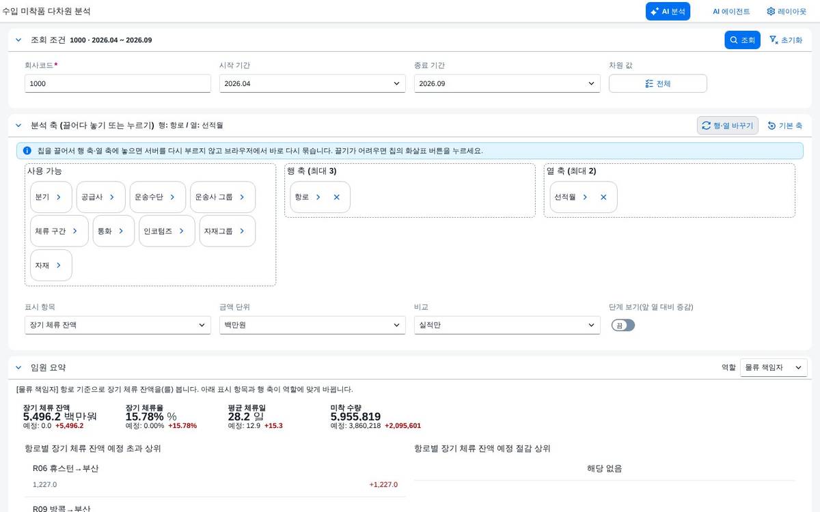Click the arrow on the 운송수단 chip

pos(172,197)
